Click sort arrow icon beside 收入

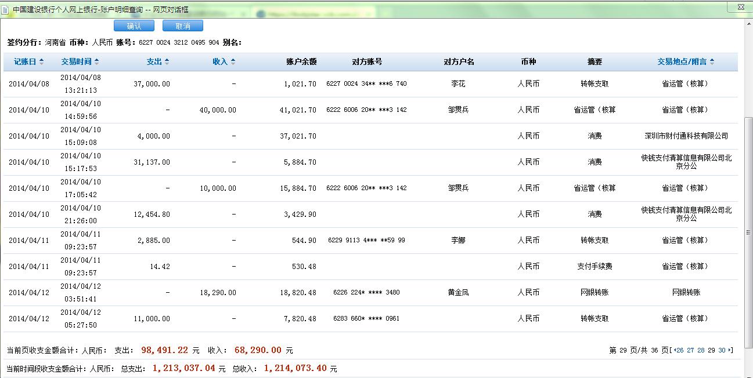233,62
